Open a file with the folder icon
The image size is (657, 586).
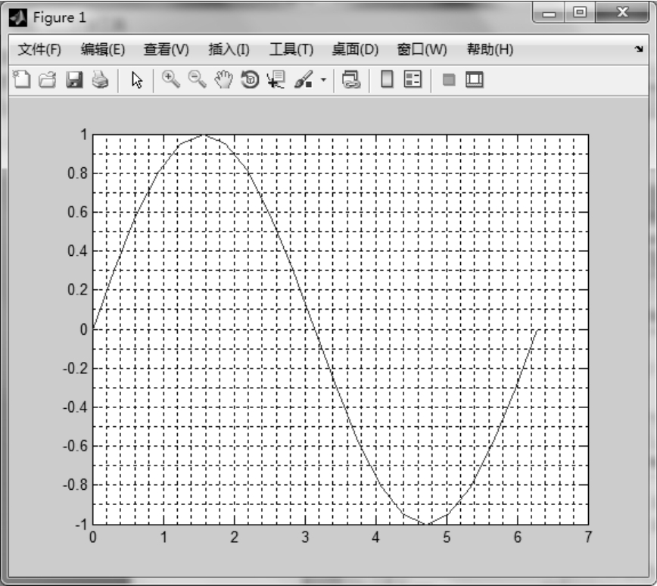(x=48, y=79)
